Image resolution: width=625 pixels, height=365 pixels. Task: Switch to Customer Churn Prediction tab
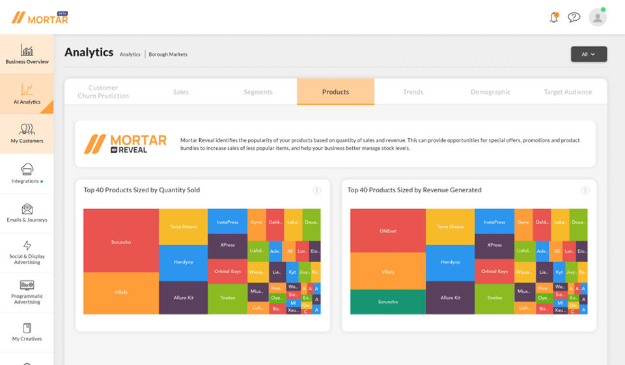pos(104,92)
